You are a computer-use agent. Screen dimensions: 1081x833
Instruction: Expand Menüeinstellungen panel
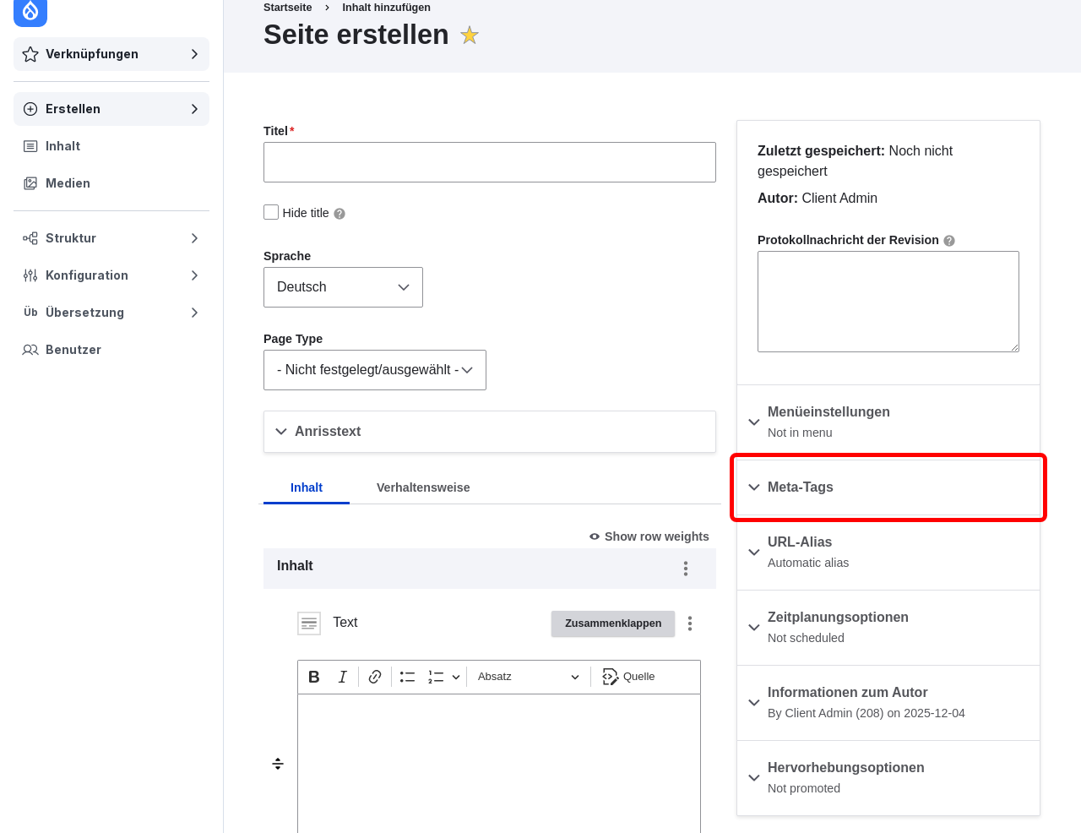tap(888, 422)
